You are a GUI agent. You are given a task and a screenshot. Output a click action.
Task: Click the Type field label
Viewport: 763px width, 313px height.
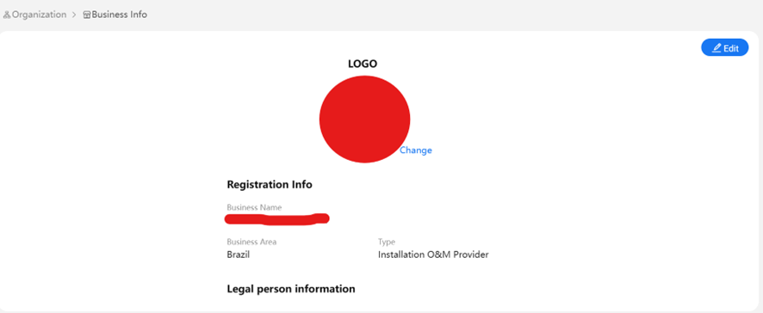(x=387, y=242)
